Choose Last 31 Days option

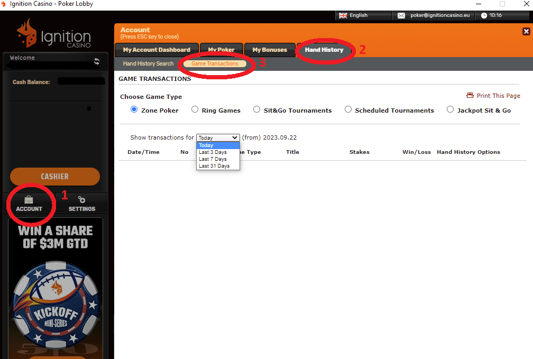click(x=218, y=166)
